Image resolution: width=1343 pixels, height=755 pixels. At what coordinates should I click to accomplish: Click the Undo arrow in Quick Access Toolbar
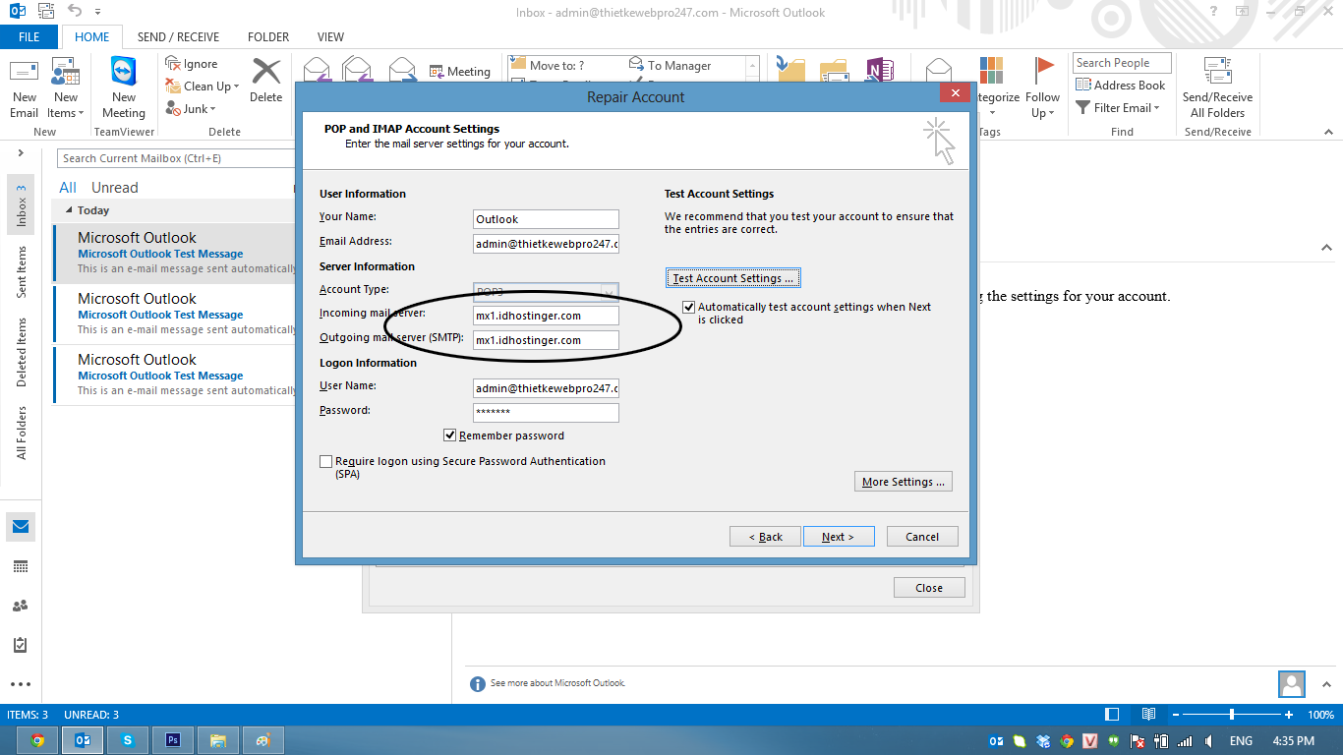(75, 12)
